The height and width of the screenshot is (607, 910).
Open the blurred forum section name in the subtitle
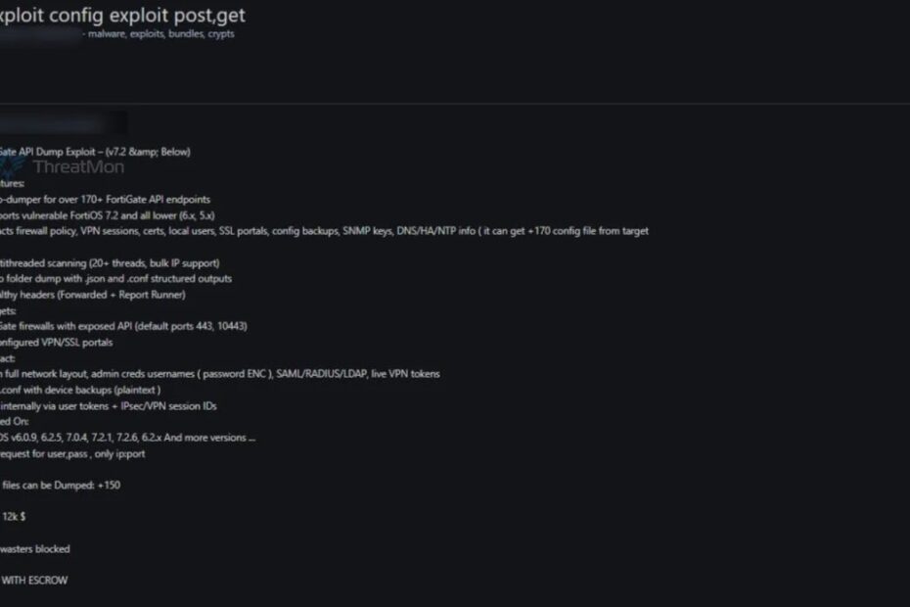pos(39,33)
